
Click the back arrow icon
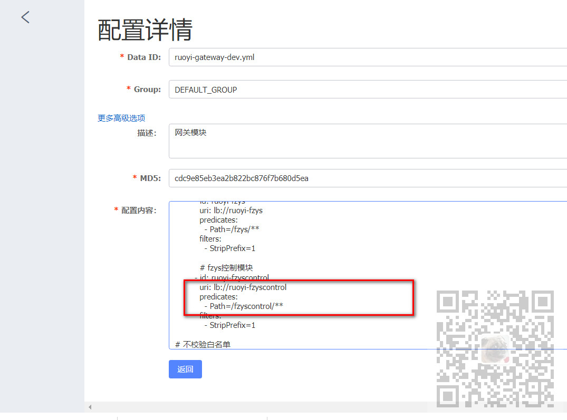[25, 17]
